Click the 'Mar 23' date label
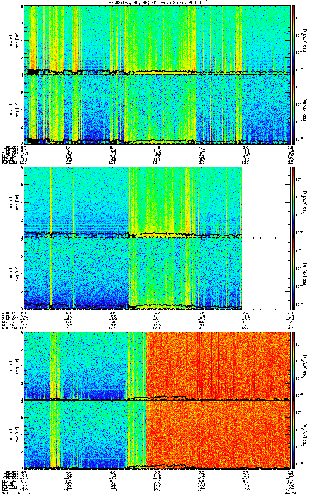The height and width of the screenshot is (496, 310). click(24, 493)
